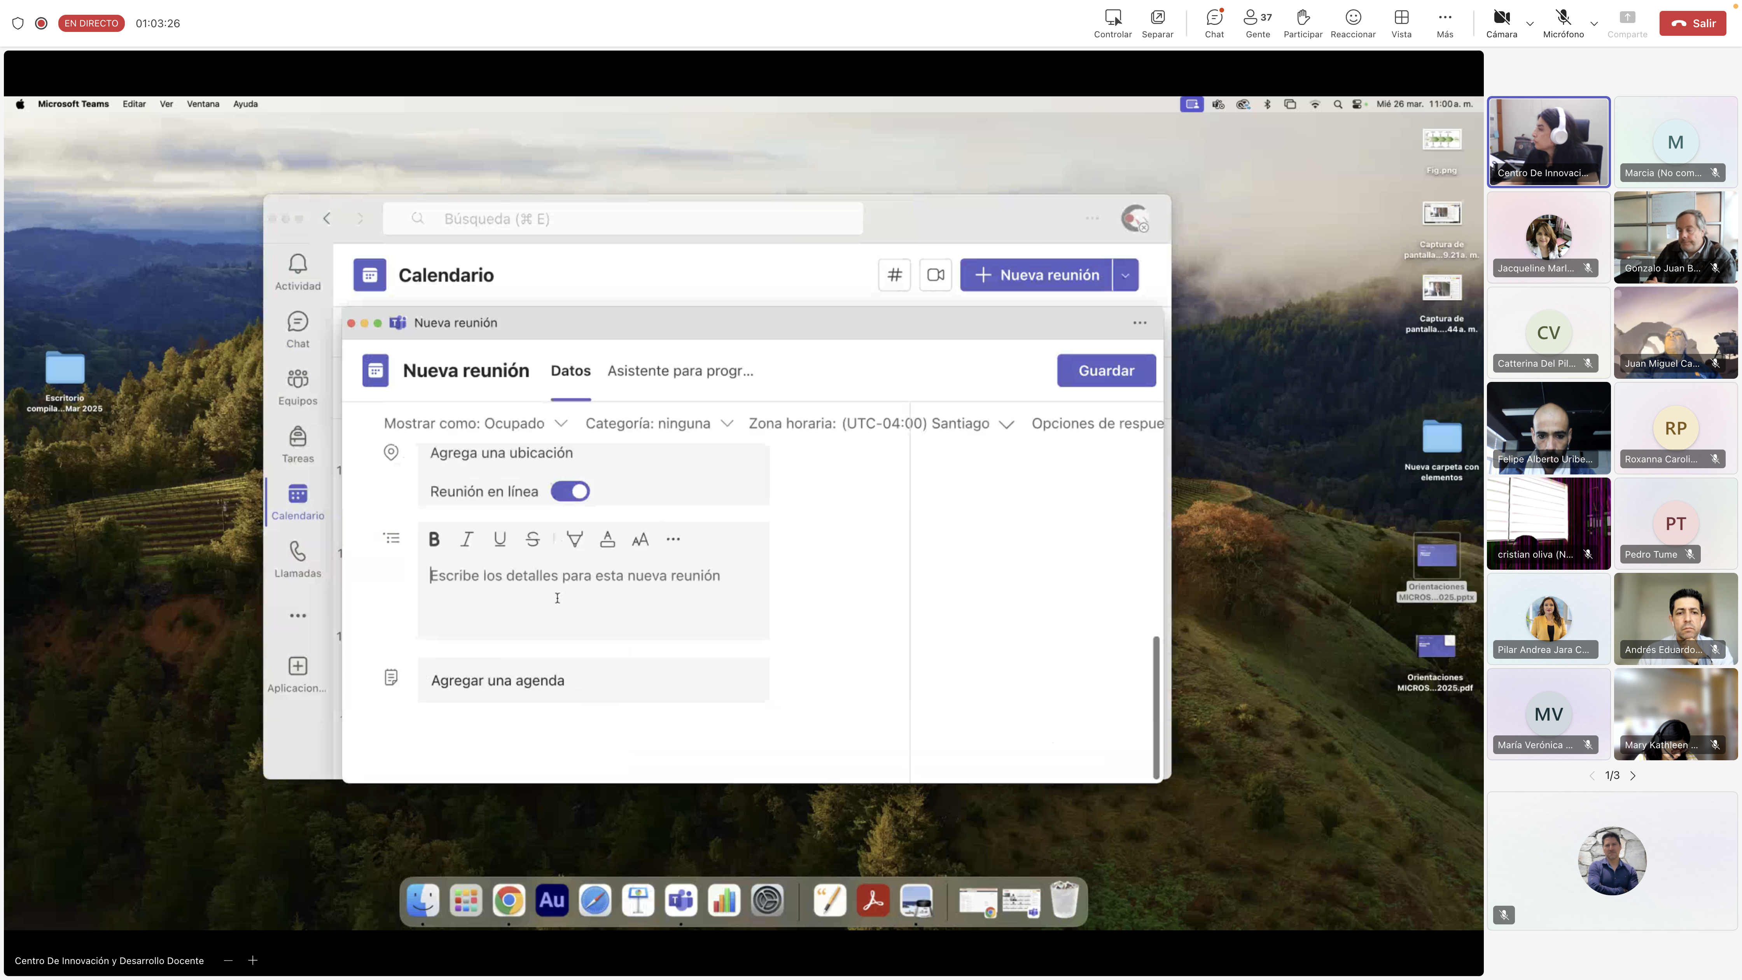Open the Vista layout options
Viewport: 1742px width, 980px height.
point(1401,24)
